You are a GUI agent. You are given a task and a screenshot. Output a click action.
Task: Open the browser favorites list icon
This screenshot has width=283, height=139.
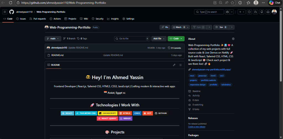[x=248, y=3]
